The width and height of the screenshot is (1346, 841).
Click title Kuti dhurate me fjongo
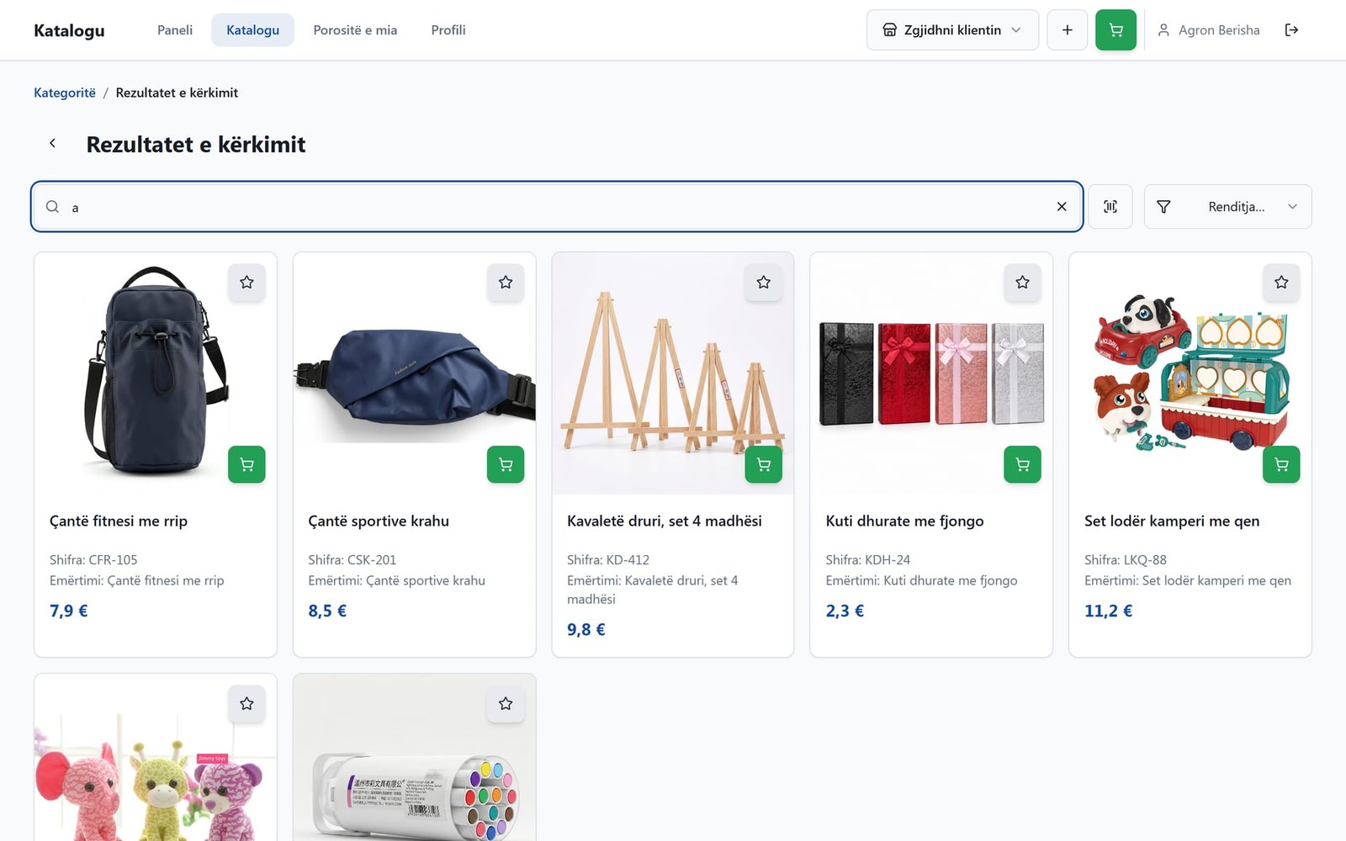(905, 521)
